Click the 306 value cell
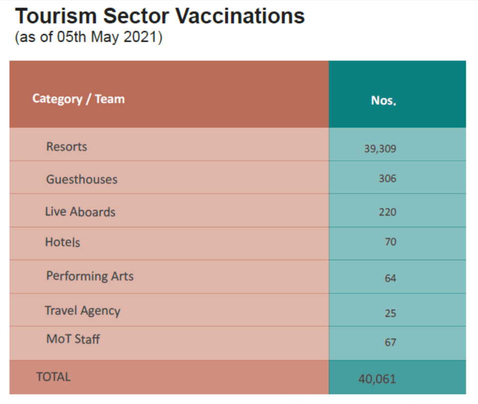 tap(387, 179)
